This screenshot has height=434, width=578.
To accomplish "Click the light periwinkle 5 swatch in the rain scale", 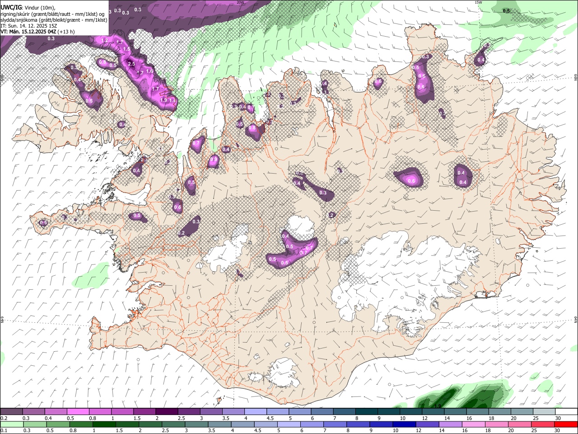I will pos(289,425).
